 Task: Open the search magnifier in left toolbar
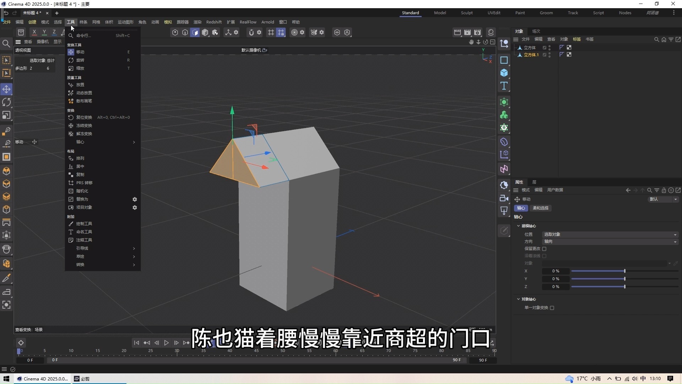coord(6,44)
